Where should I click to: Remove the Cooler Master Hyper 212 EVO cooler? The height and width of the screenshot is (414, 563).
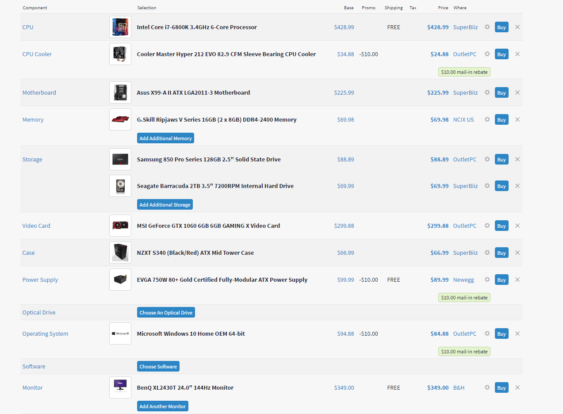coord(517,54)
